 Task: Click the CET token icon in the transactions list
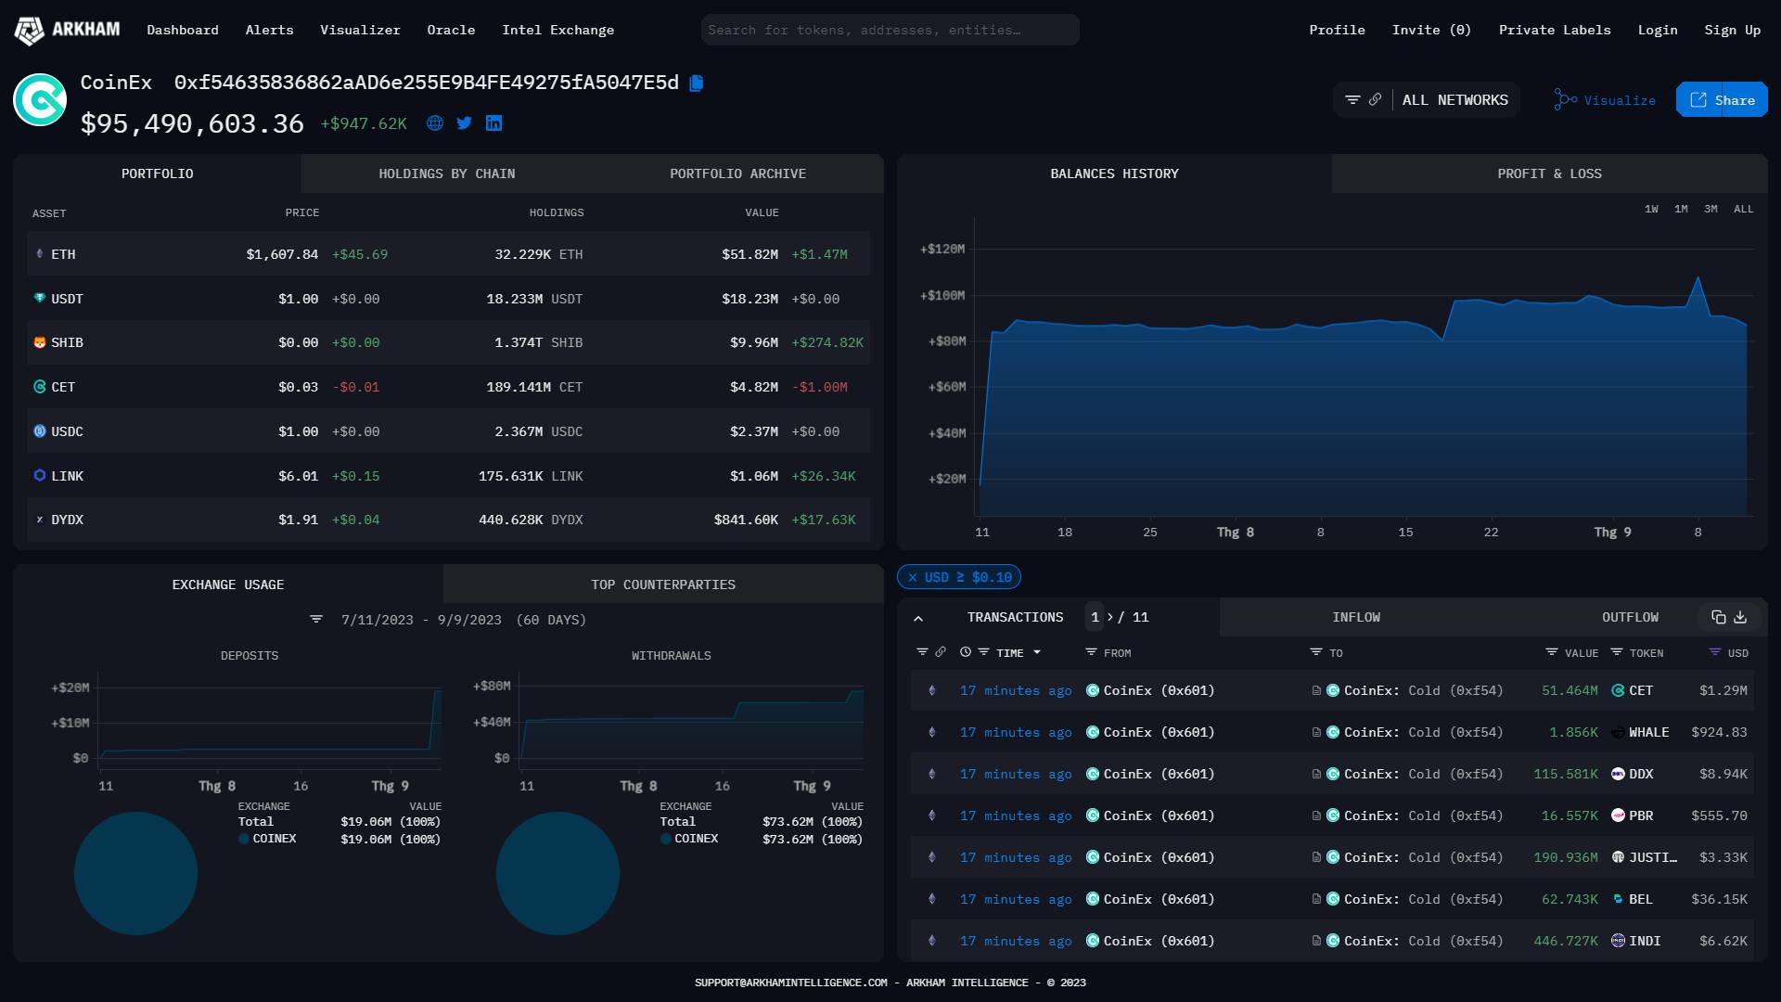point(1618,691)
